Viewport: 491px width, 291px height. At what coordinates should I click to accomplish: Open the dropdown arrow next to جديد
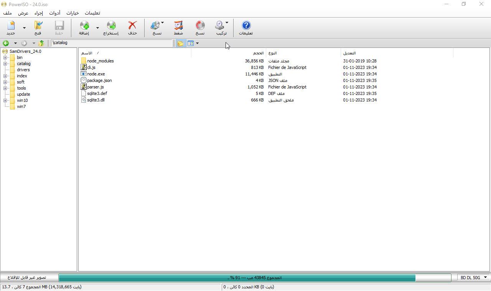25,28
